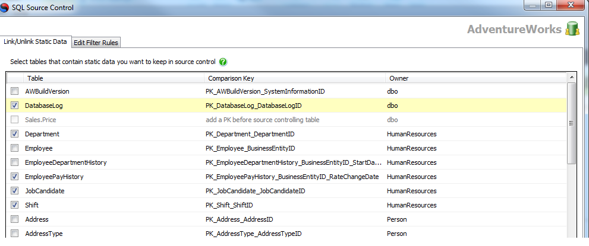Viewport: 589px width, 246px height.
Task: Enable the Employee table checkbox
Action: pyautogui.click(x=15, y=148)
